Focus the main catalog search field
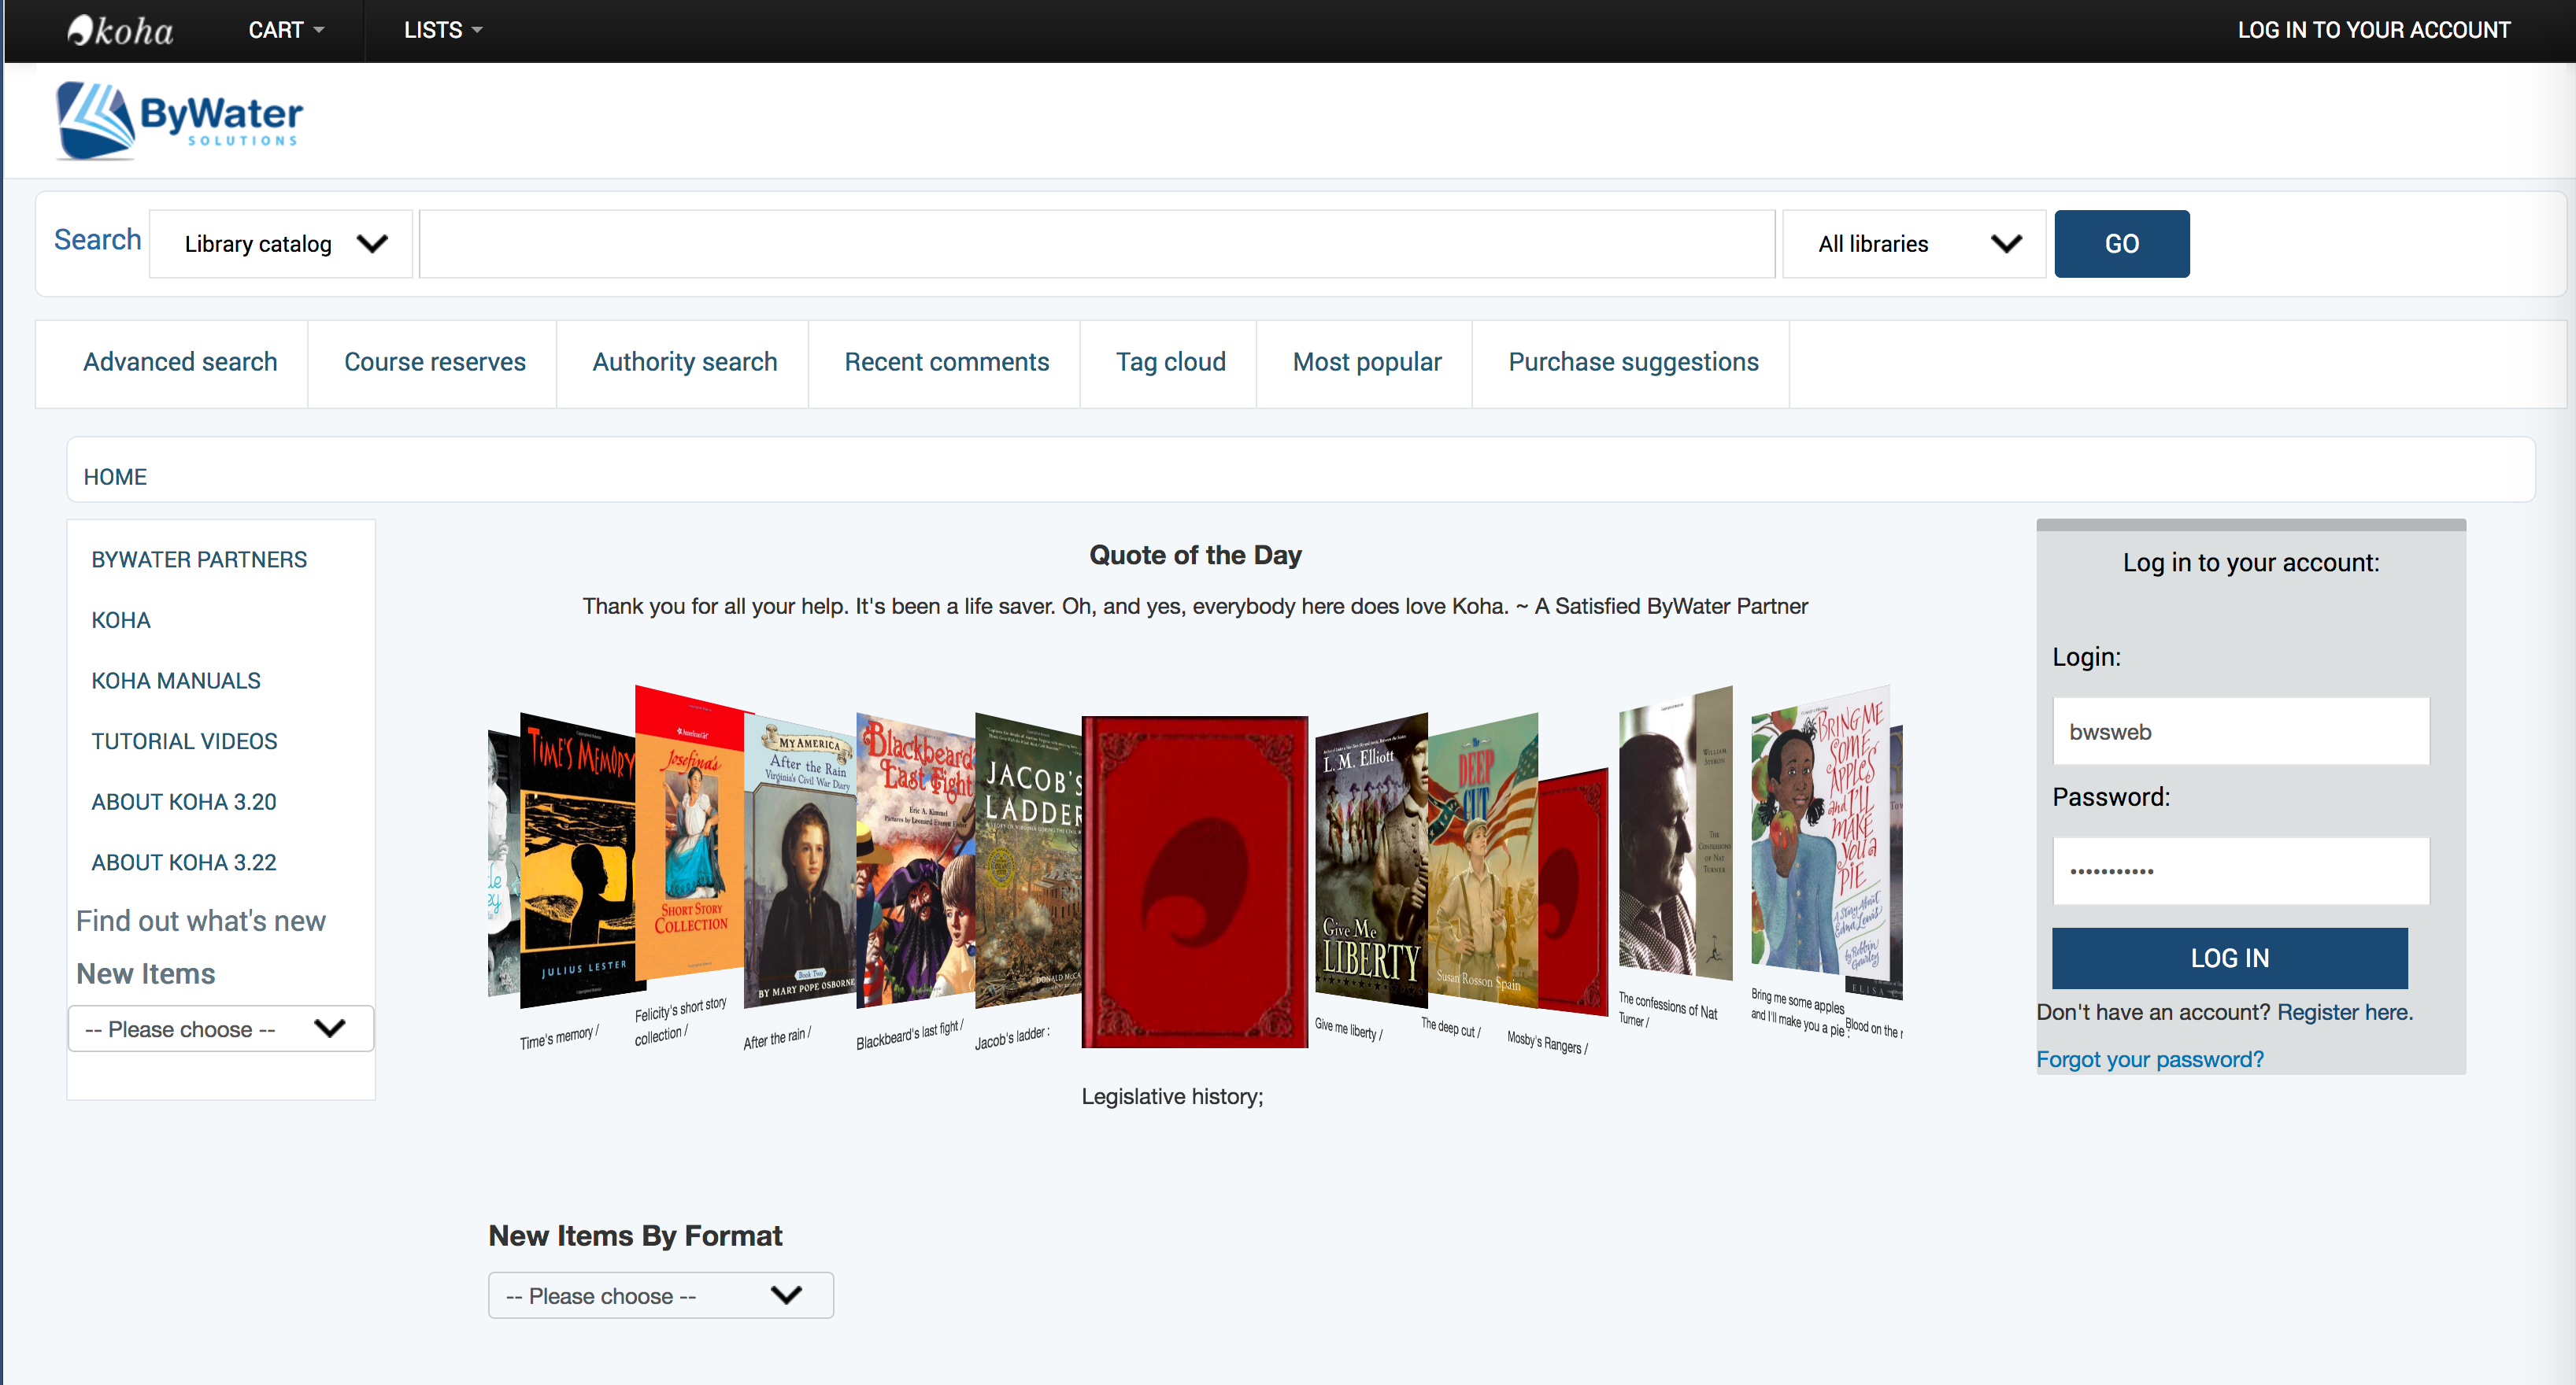 point(1096,244)
